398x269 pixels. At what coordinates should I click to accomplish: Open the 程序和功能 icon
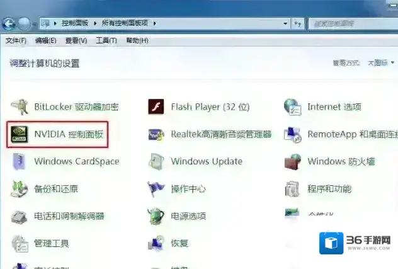293,189
